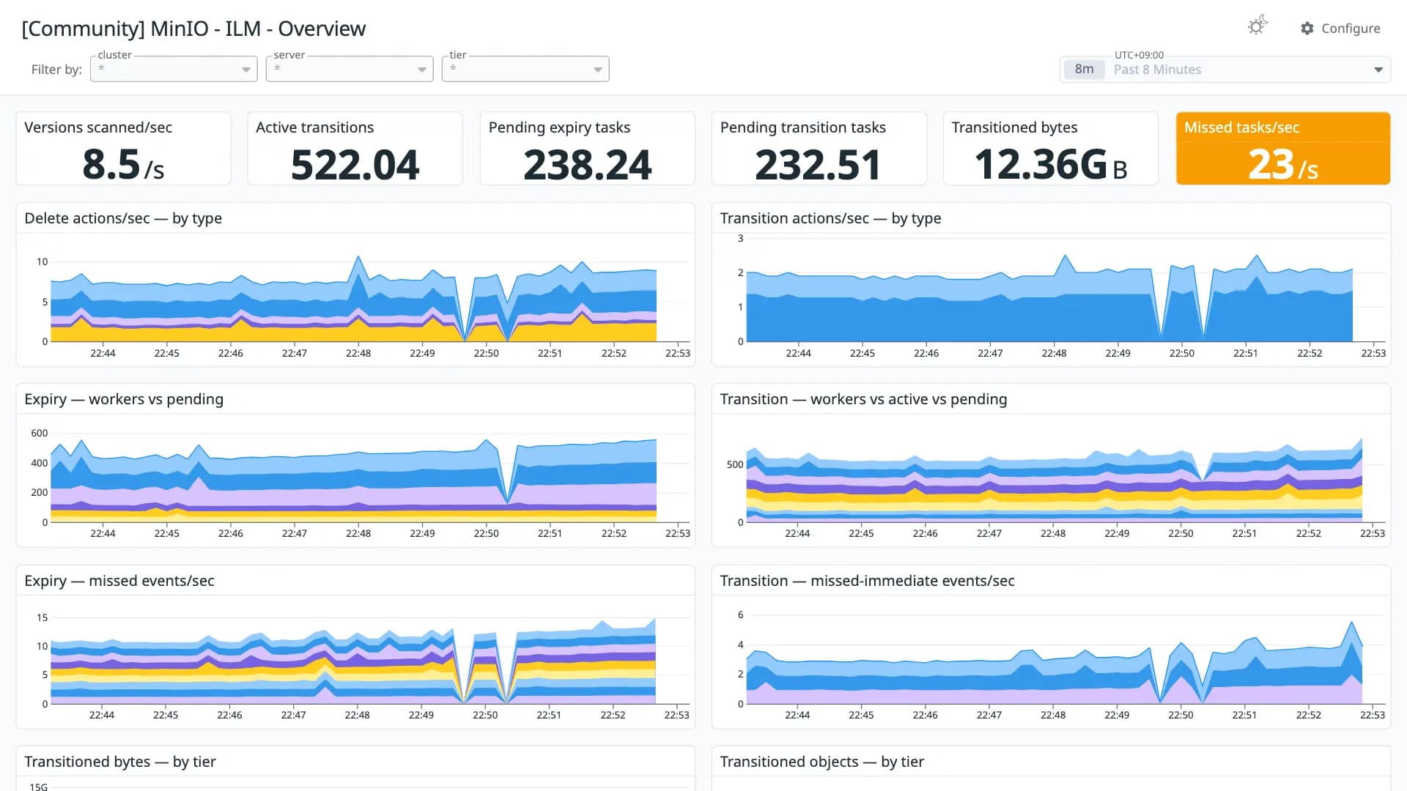Image resolution: width=1407 pixels, height=791 pixels.
Task: Select the Versions scanned/sec widget
Action: point(123,149)
